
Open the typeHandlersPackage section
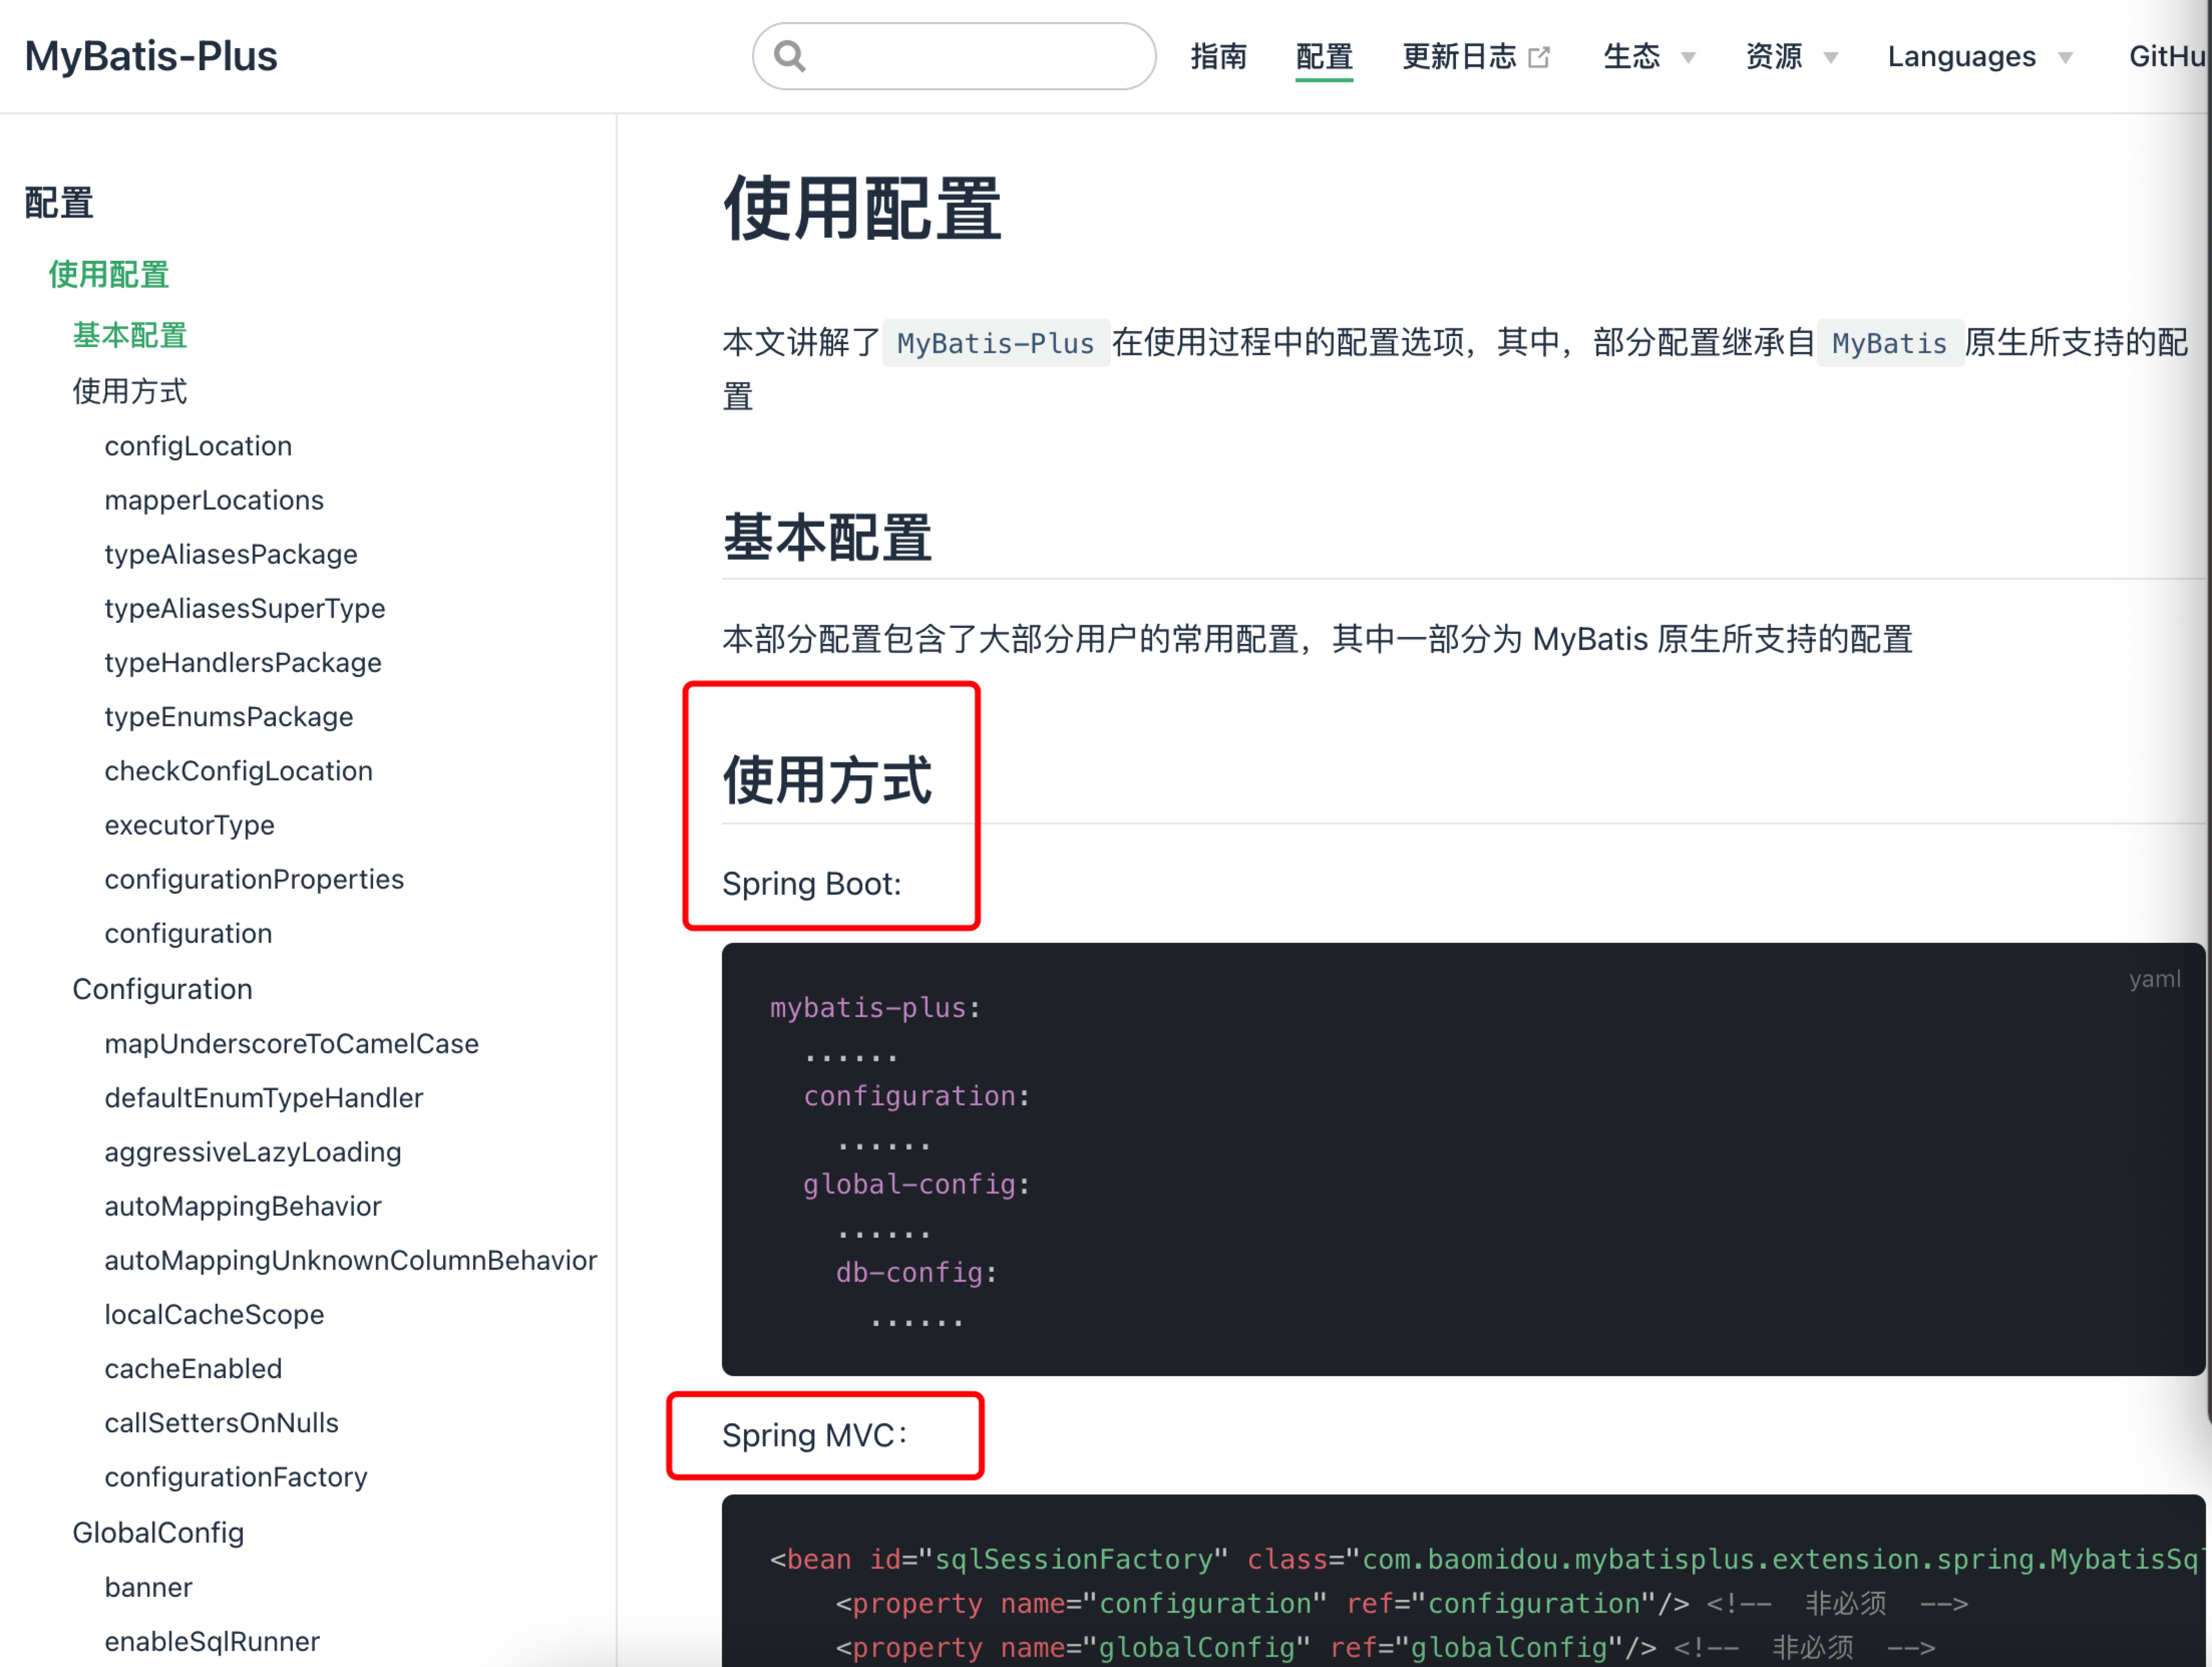point(242,662)
